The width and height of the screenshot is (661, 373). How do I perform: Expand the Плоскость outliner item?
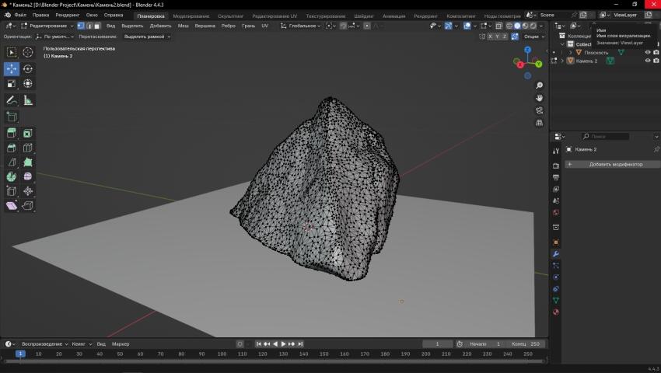coord(570,52)
